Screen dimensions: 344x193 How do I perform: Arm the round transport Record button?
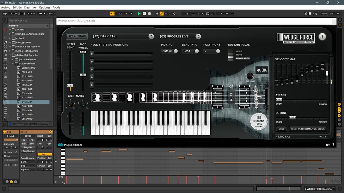coord(149,13)
